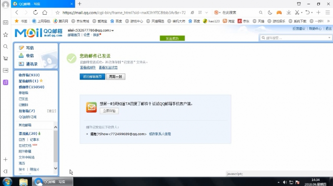The width and height of the screenshot is (333, 186).
Task: Open the dropdown arrow beside the undo icon
Action: coord(312,12)
